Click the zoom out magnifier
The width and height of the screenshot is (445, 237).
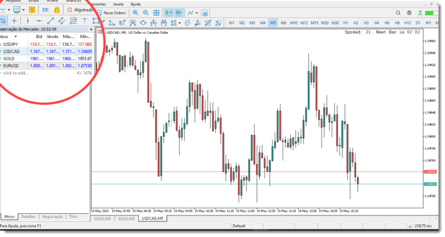(x=146, y=13)
